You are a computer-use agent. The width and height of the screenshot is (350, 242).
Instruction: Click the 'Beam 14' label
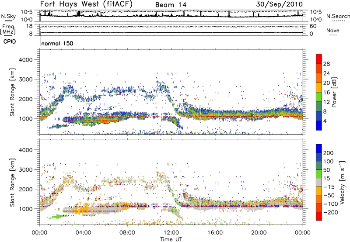pyautogui.click(x=171, y=5)
